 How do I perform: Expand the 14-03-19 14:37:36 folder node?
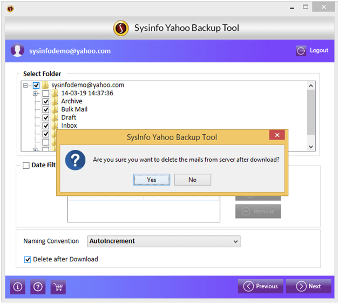[x=35, y=94]
